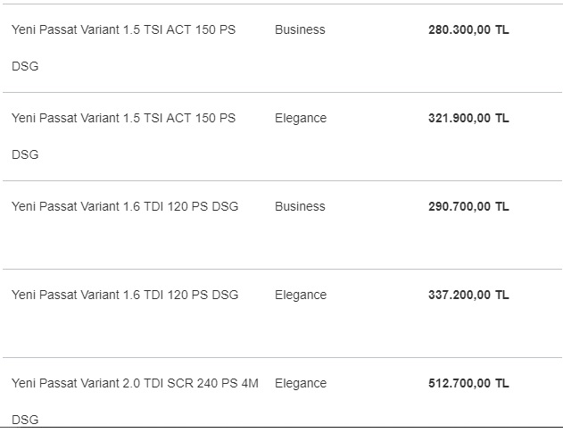Select Passat Variant 1.6 TDI row priced 290.700

click(x=282, y=225)
